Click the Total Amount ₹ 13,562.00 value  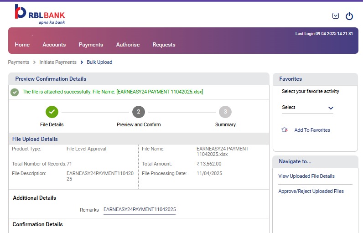pos(209,164)
